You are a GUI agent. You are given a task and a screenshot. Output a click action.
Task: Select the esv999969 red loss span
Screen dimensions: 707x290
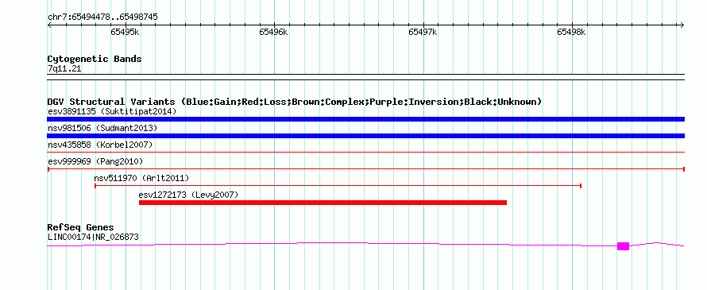(365, 169)
